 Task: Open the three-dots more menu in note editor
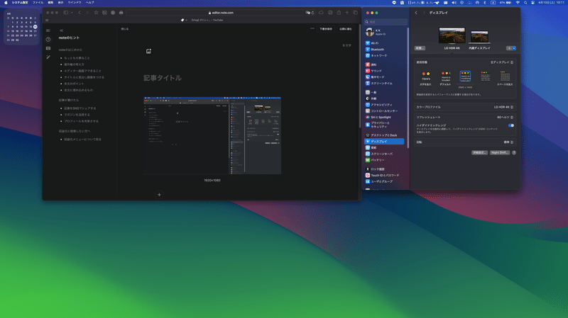(x=312, y=28)
